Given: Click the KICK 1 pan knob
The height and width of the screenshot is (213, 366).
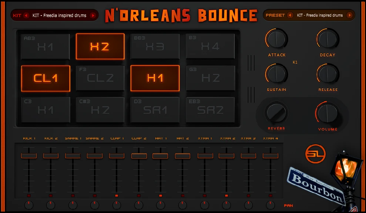Looking at the screenshot, I should point(29,205).
